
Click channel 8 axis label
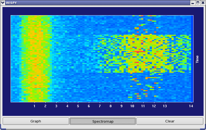111,106
